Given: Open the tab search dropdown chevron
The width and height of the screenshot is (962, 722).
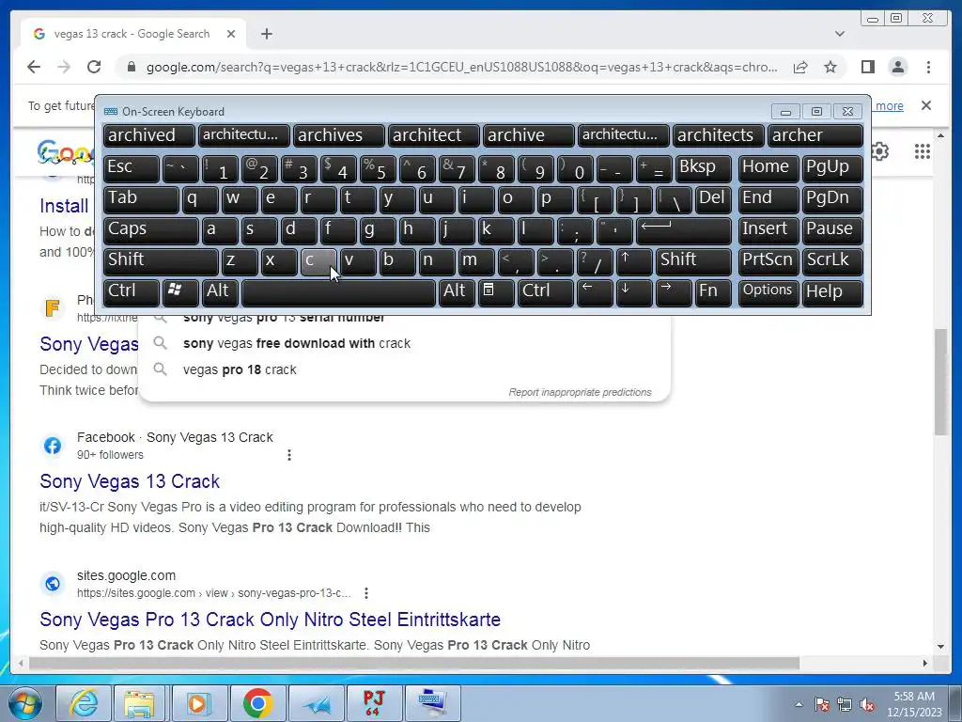Looking at the screenshot, I should click(840, 34).
